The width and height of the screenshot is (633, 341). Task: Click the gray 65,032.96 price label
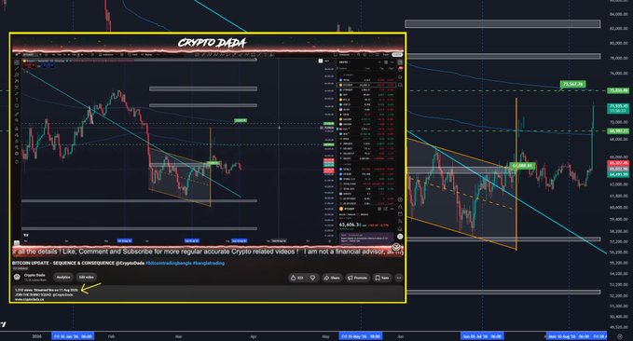[618, 169]
